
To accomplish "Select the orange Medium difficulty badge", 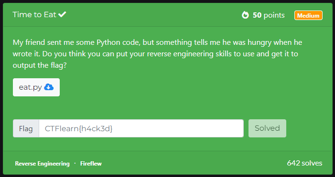I will click(308, 15).
